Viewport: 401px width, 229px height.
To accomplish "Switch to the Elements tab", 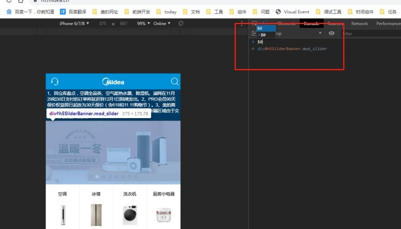I will point(286,23).
